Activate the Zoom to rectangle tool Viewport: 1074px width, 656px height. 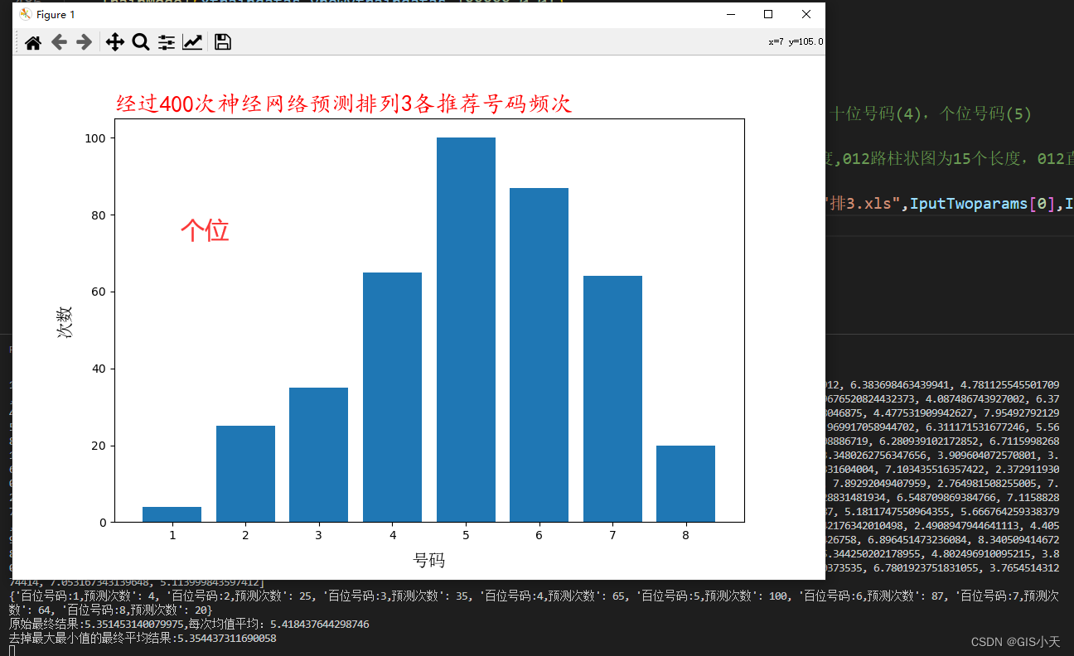pos(141,43)
